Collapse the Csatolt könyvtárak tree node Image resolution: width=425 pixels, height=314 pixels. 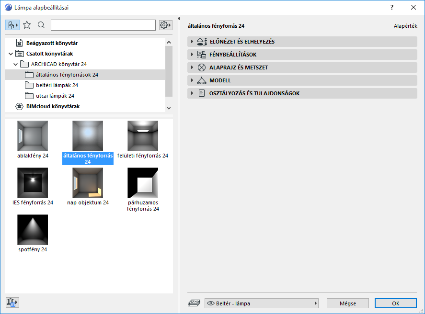11,54
